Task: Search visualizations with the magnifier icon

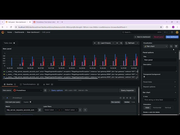Action: [171, 46]
